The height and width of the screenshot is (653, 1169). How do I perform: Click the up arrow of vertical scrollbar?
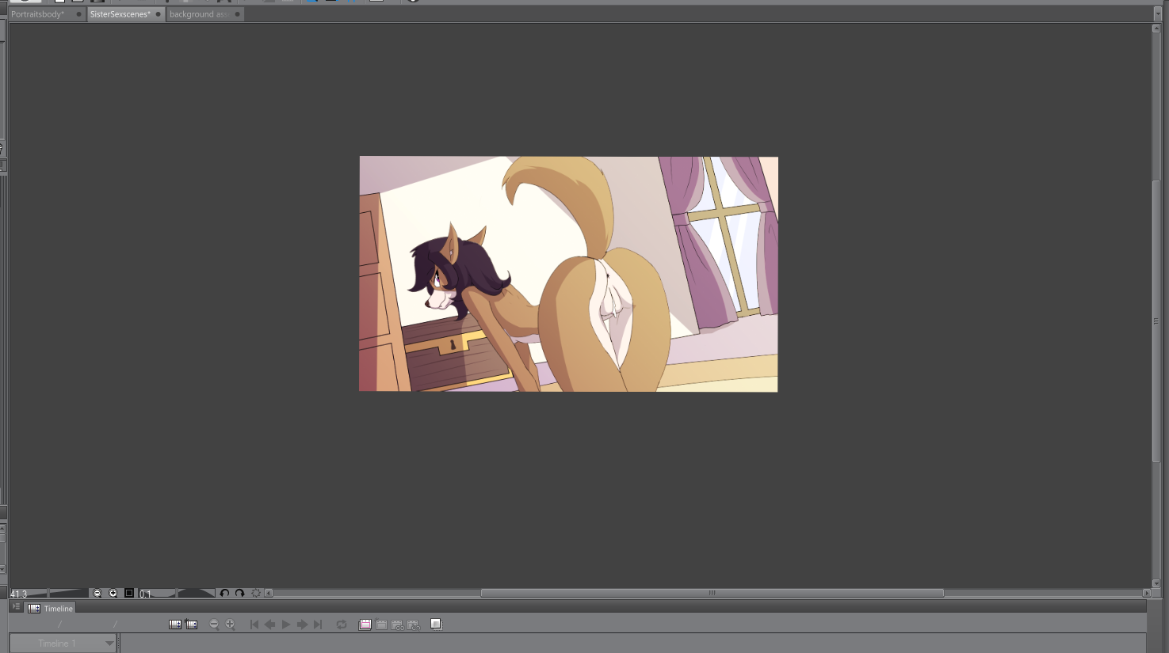(1156, 28)
